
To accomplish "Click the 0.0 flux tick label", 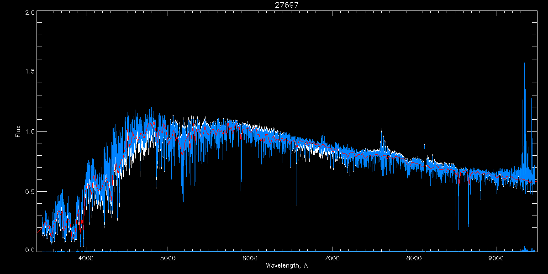I will [30, 250].
